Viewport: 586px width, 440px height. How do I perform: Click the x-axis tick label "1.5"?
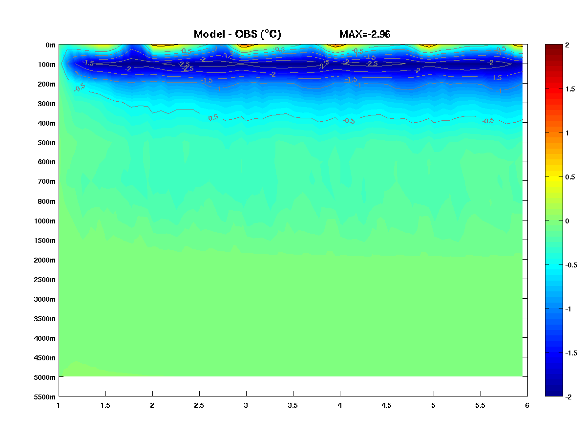105,405
